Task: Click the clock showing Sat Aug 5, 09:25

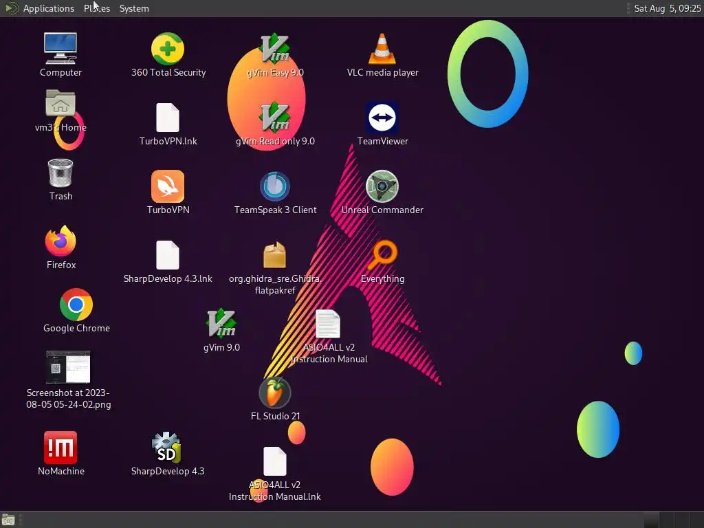Action: point(667,8)
